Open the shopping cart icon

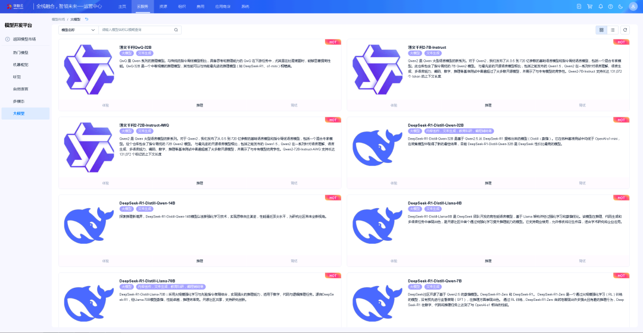pyautogui.click(x=589, y=7)
